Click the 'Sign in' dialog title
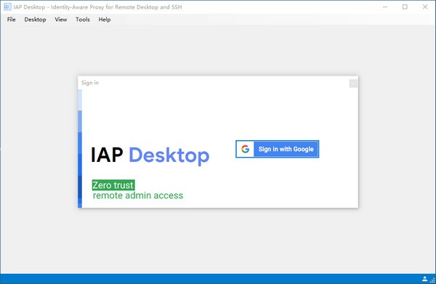This screenshot has height=284, width=436. tap(90, 83)
